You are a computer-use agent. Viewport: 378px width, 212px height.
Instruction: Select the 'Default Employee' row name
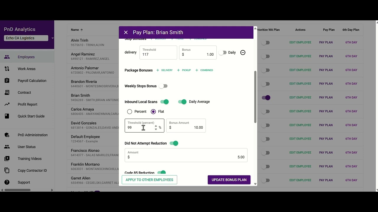click(85, 137)
